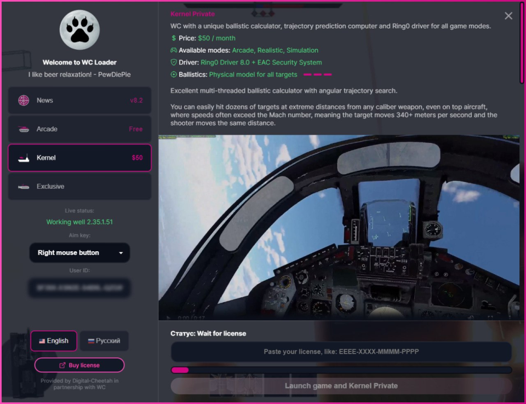Click Physical model for all targets text

coord(253,74)
